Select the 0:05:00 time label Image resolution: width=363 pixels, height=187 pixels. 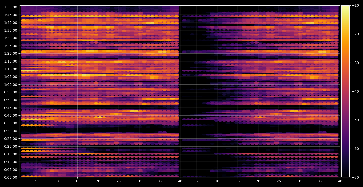click(x=11, y=170)
